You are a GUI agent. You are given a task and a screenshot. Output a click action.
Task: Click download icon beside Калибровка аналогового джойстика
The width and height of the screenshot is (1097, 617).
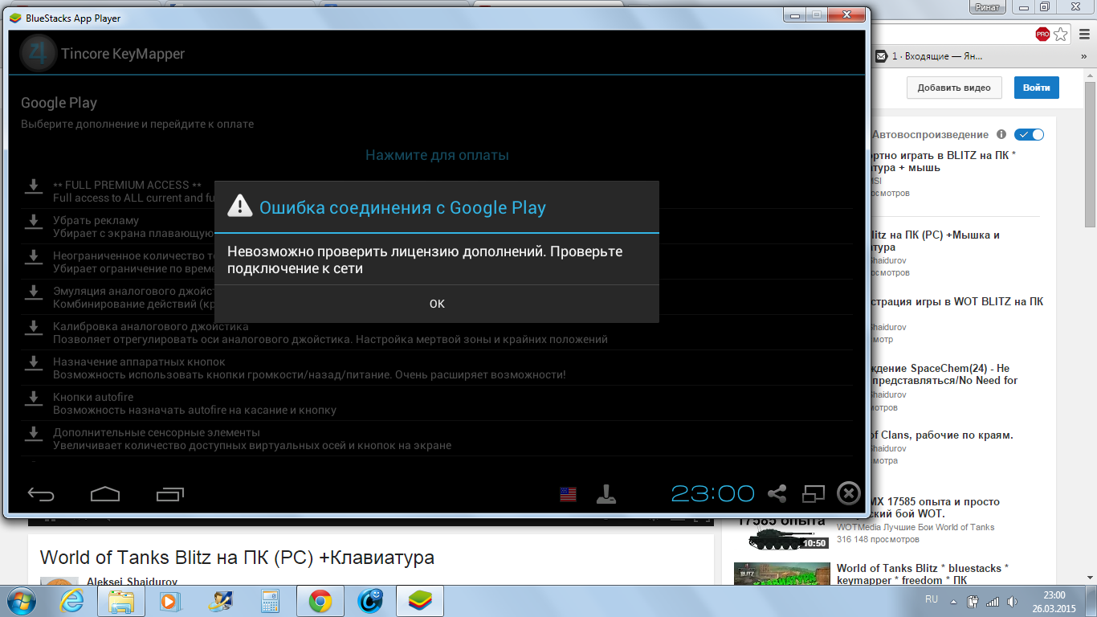click(x=33, y=328)
